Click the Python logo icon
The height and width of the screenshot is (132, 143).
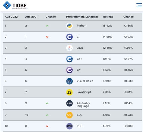(x=69, y=26)
